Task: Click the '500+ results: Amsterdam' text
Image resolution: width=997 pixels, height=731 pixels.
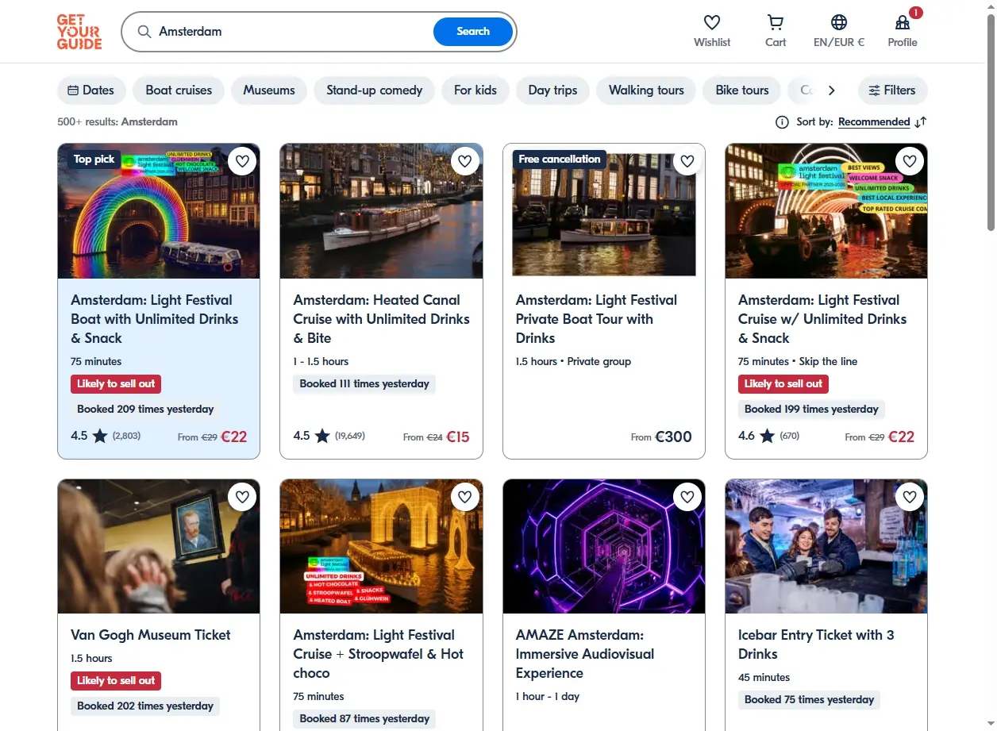Action: click(x=117, y=122)
